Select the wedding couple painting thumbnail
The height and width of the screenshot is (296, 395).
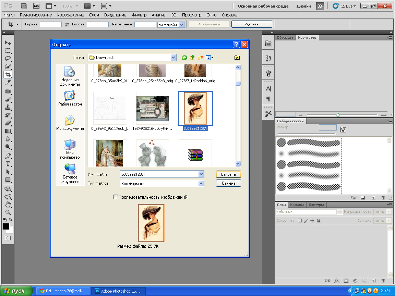(109, 153)
